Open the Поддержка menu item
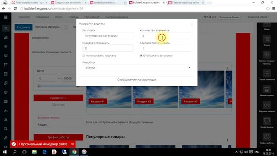This screenshot has height=156, width=277. 42,17
